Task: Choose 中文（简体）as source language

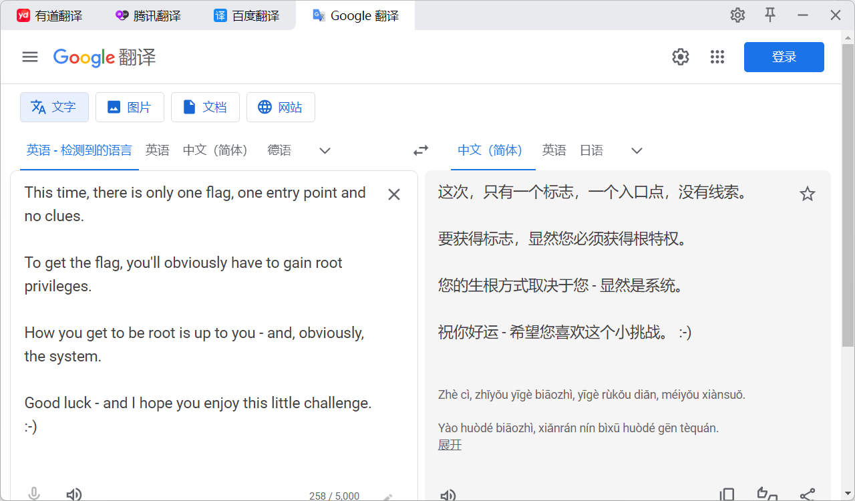Action: [x=215, y=150]
